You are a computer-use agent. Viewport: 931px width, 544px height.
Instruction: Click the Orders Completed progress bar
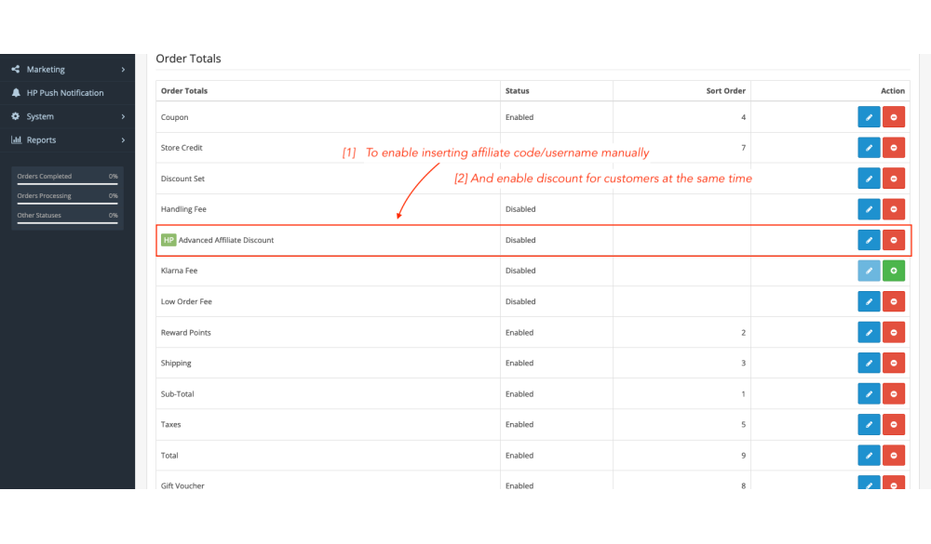[x=67, y=184]
